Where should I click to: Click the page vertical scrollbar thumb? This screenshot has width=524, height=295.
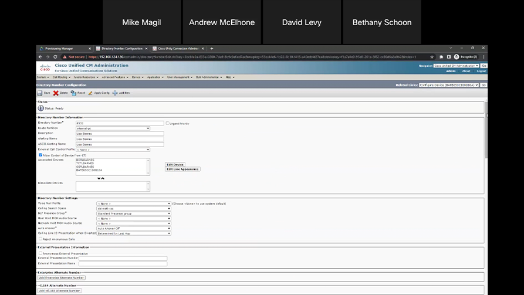pyautogui.click(x=486, y=130)
